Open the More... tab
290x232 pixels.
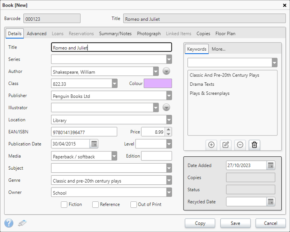click(x=219, y=49)
